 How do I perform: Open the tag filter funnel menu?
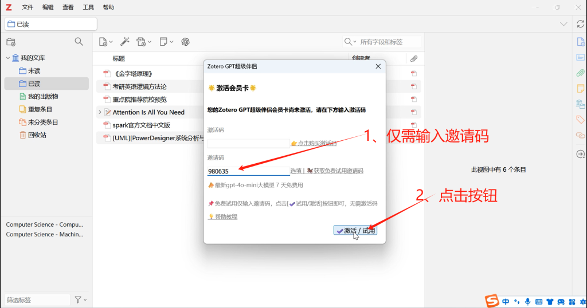(80, 300)
